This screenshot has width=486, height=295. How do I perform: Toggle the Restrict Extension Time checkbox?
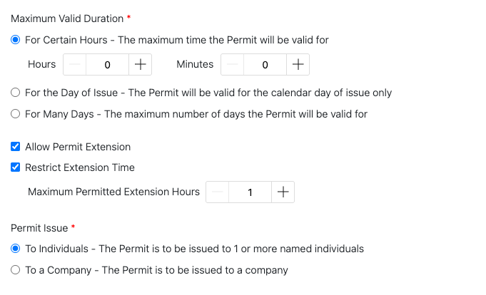click(x=16, y=167)
